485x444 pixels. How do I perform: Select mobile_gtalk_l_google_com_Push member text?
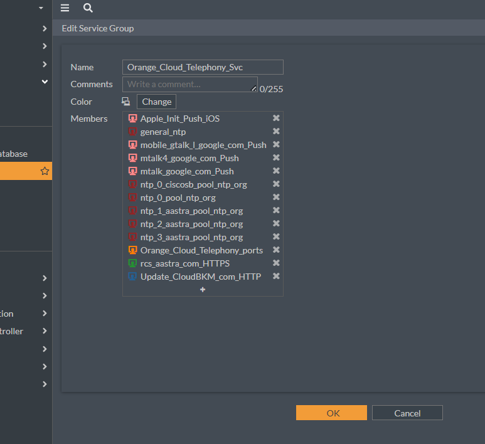point(203,145)
